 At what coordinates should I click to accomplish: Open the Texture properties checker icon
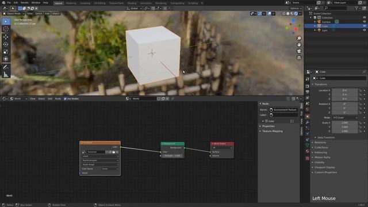(308, 159)
